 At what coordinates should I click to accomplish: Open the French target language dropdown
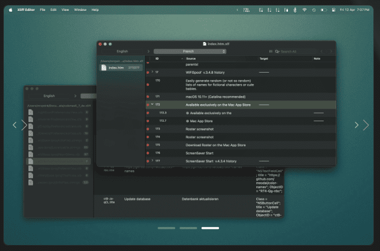click(x=190, y=51)
